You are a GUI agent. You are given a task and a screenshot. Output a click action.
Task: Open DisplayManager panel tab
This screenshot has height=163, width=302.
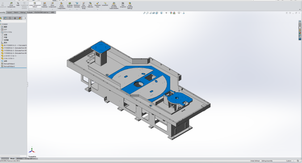[x=20, y=18]
